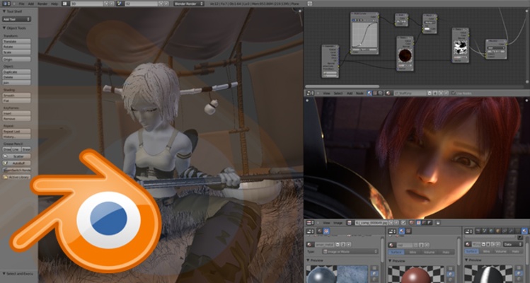
Task: Open the Image menu in image editor
Action: pyautogui.click(x=338, y=222)
